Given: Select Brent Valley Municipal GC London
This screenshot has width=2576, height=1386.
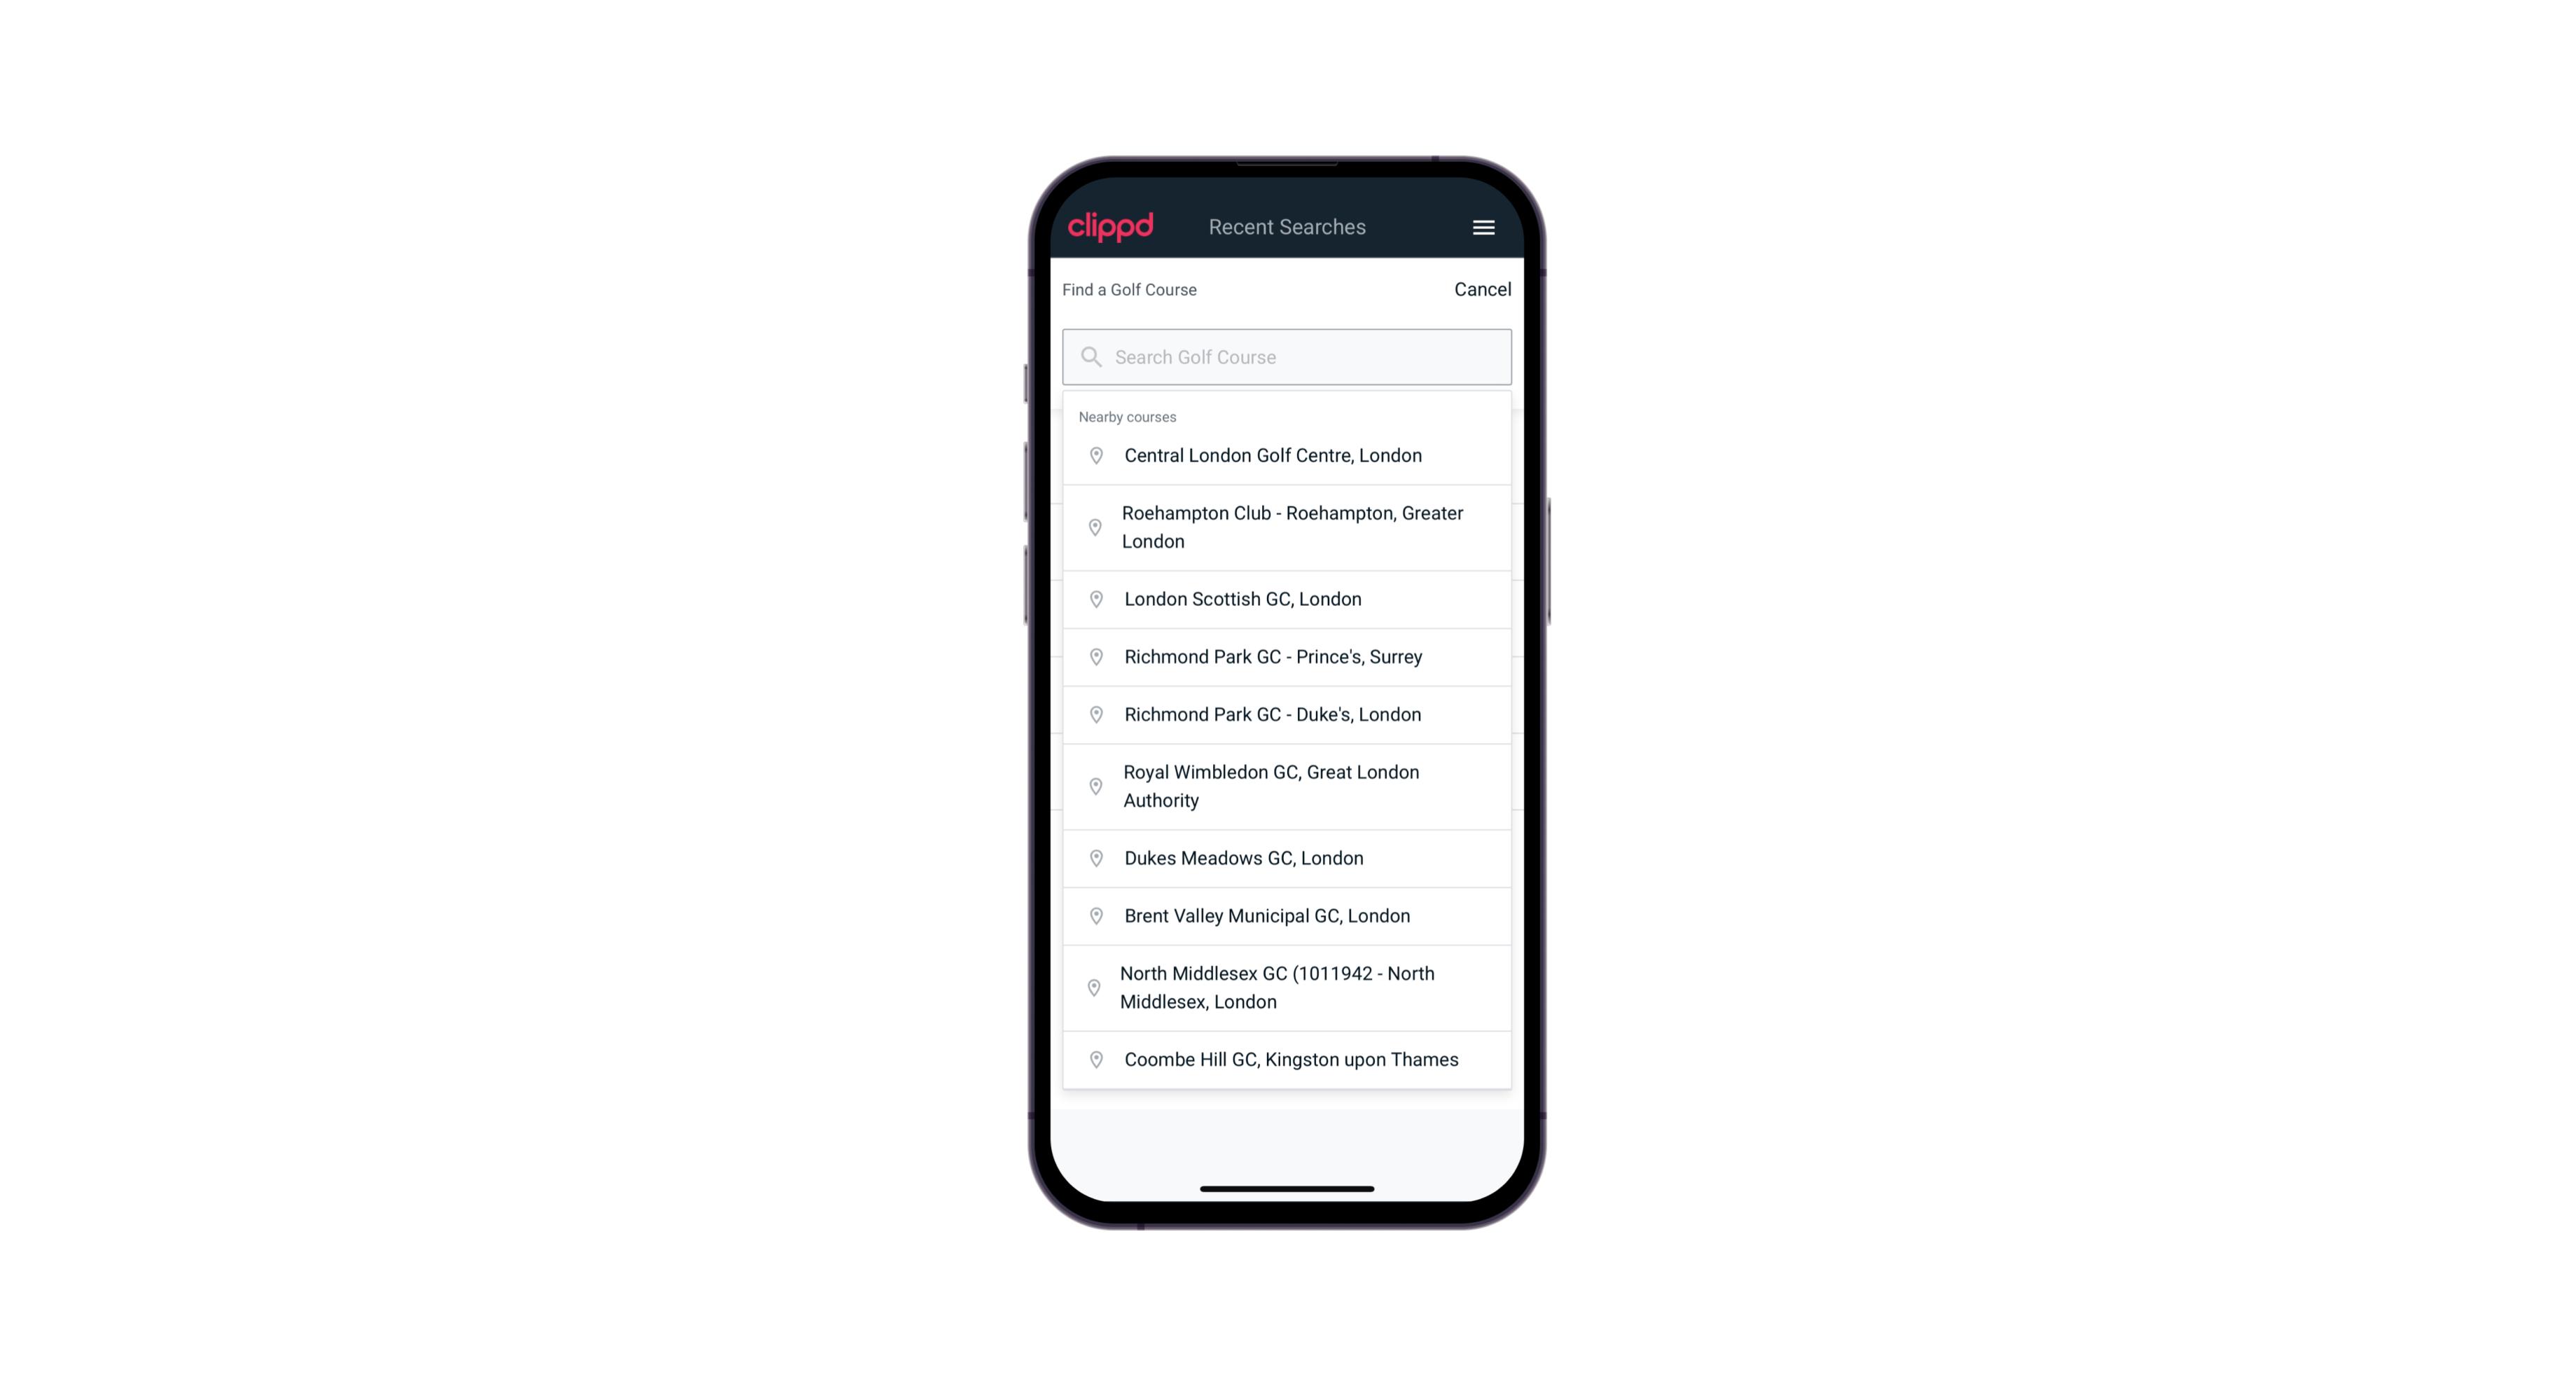Looking at the screenshot, I should coord(1287,915).
